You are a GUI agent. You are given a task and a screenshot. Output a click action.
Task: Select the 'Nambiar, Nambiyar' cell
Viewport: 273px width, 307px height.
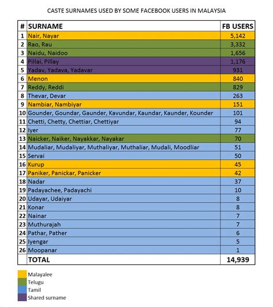click(123, 104)
